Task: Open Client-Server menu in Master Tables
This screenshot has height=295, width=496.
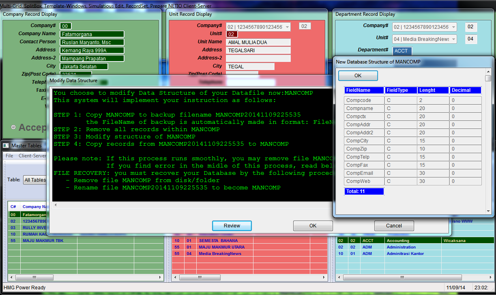Action: [32, 156]
